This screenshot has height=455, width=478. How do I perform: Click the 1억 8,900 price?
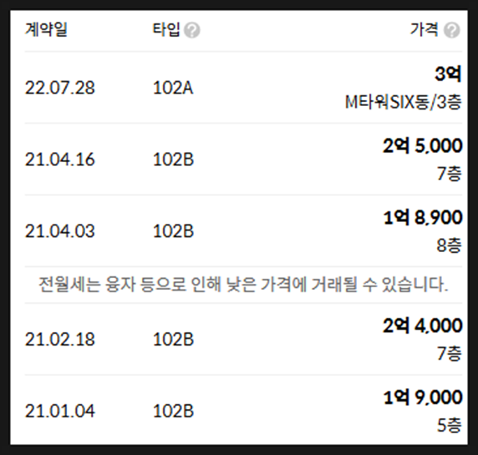pyautogui.click(x=423, y=217)
